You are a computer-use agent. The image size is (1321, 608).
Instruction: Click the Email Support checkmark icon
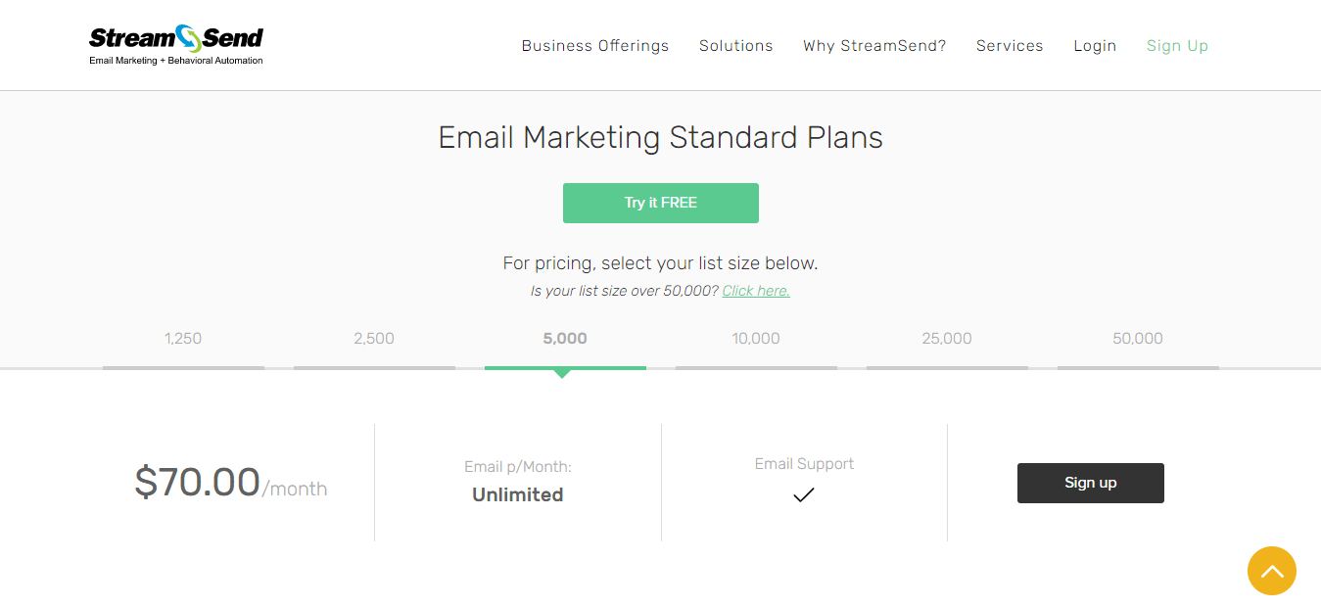coord(804,495)
